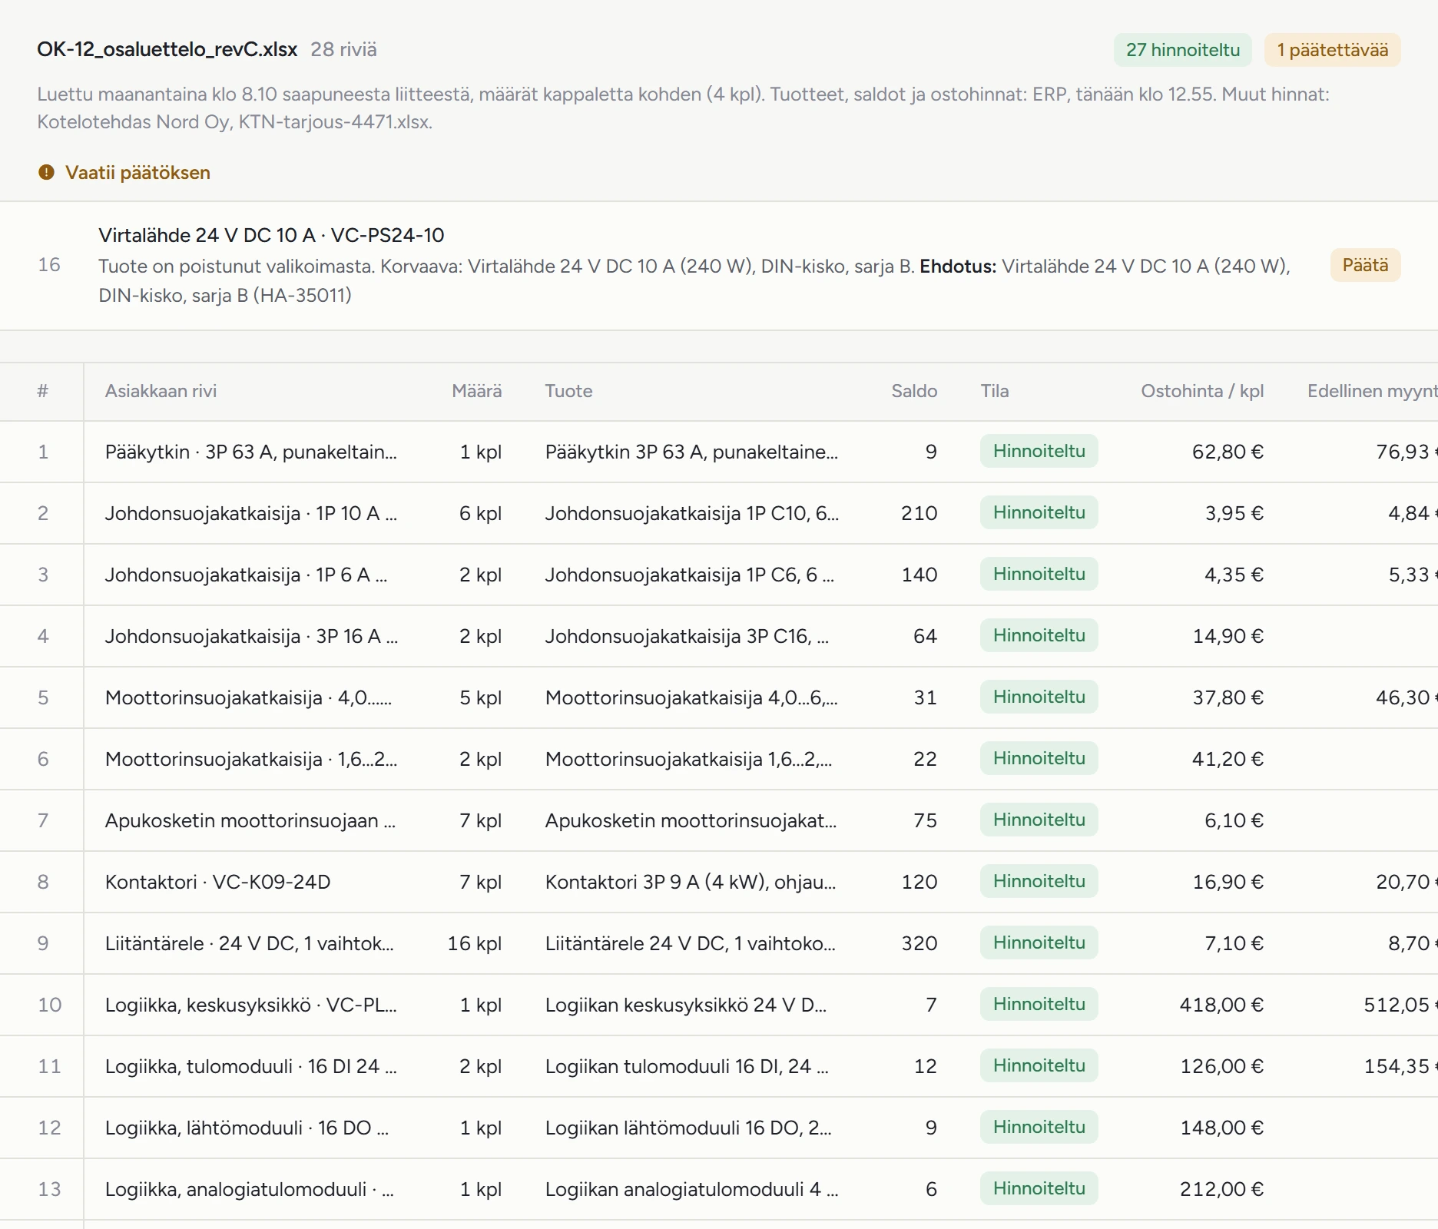
Task: Click the Päätä button for row 16
Action: [x=1365, y=265]
